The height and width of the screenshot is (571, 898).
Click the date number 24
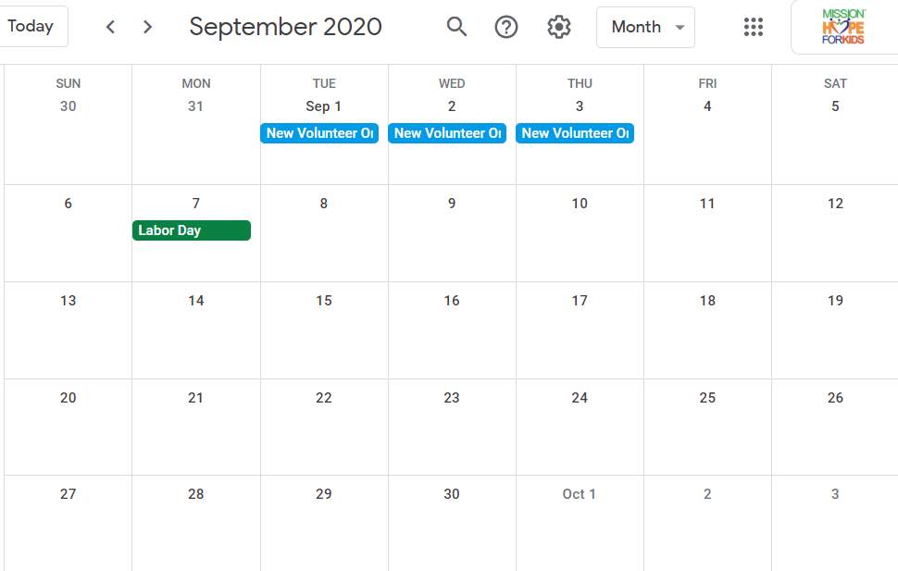point(580,398)
